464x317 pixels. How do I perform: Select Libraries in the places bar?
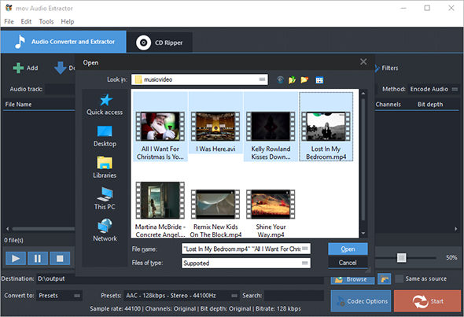pyautogui.click(x=105, y=168)
